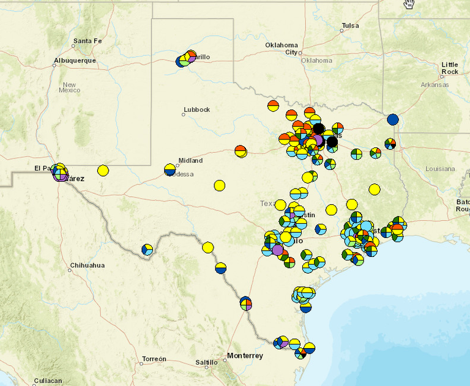
Task: Click the orange-and-yellow marker west of Dallas cluster
Action: coord(241,150)
